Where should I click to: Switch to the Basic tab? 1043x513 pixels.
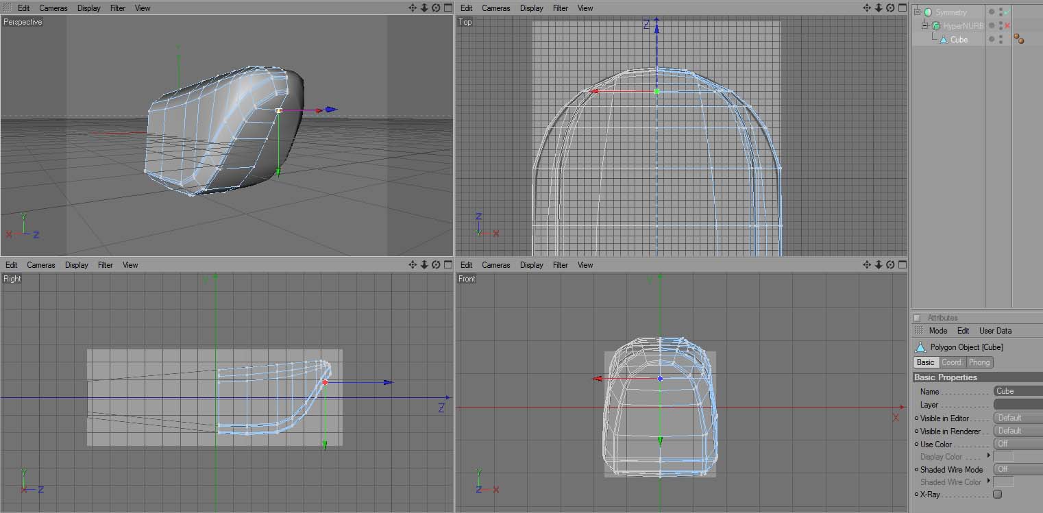[x=926, y=362]
